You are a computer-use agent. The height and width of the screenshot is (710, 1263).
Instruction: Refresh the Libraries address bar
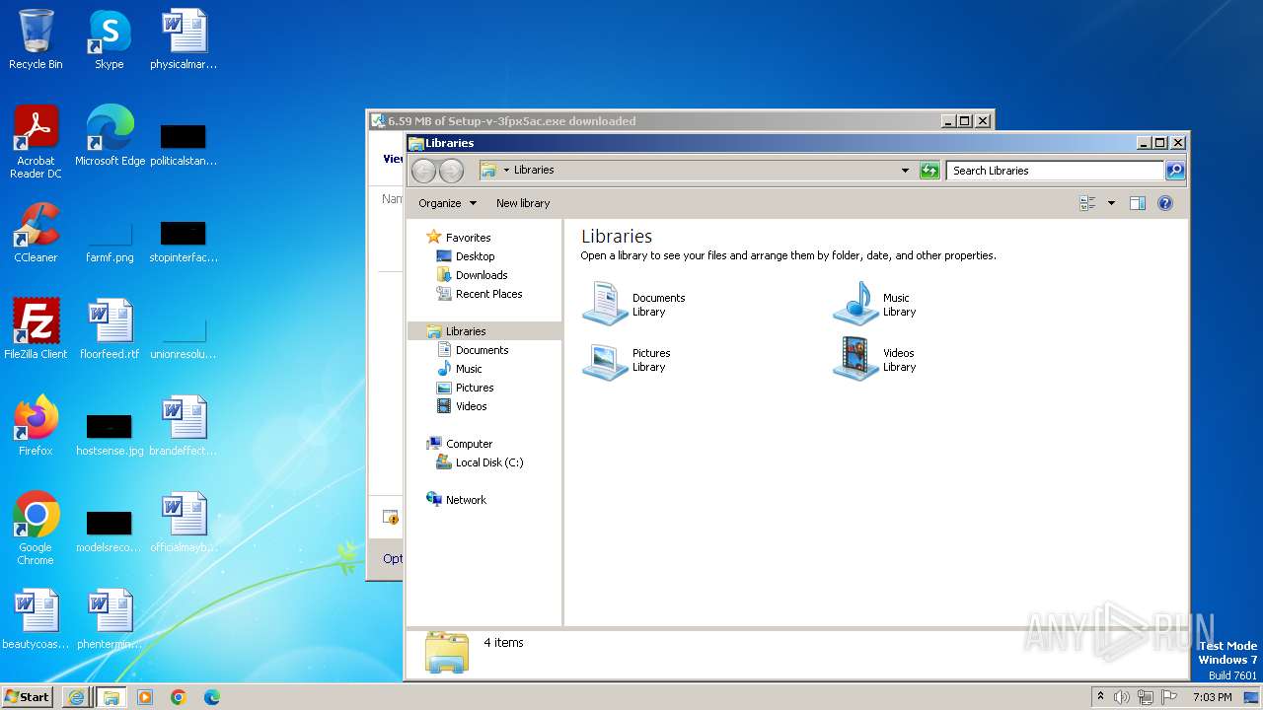pyautogui.click(x=929, y=171)
